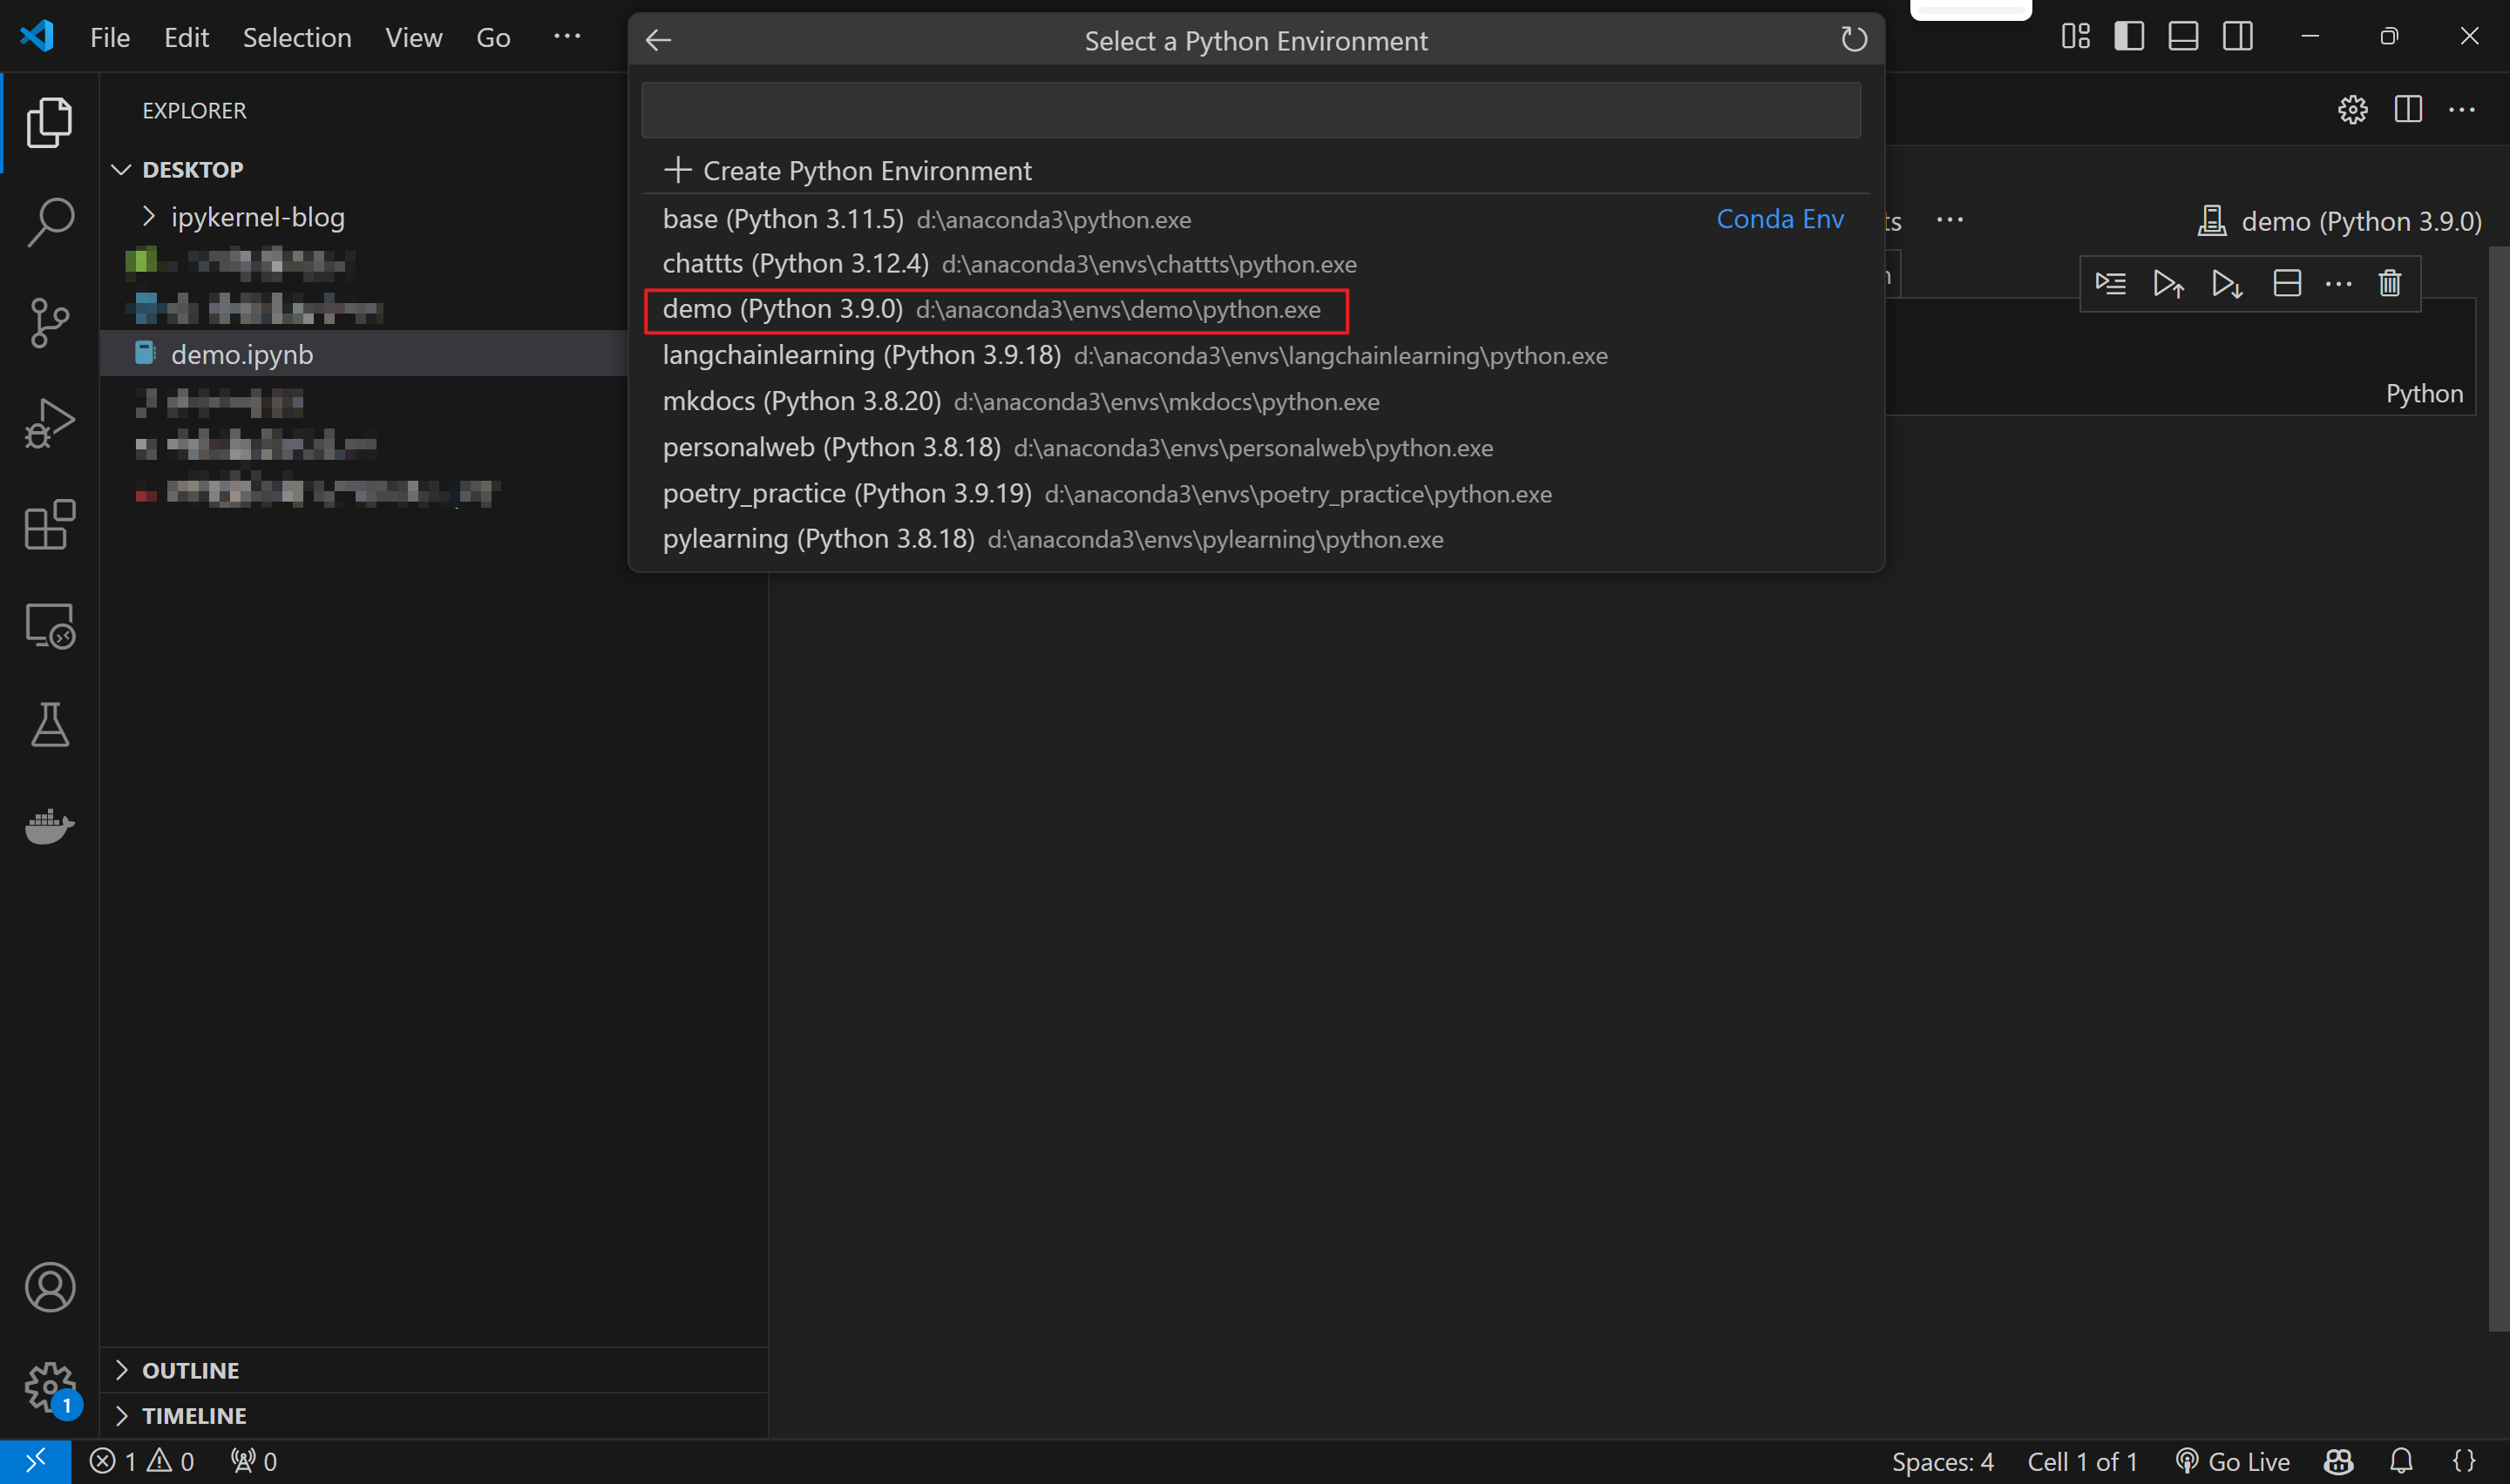
Task: Expand the TIMELINE section
Action: coord(194,1416)
